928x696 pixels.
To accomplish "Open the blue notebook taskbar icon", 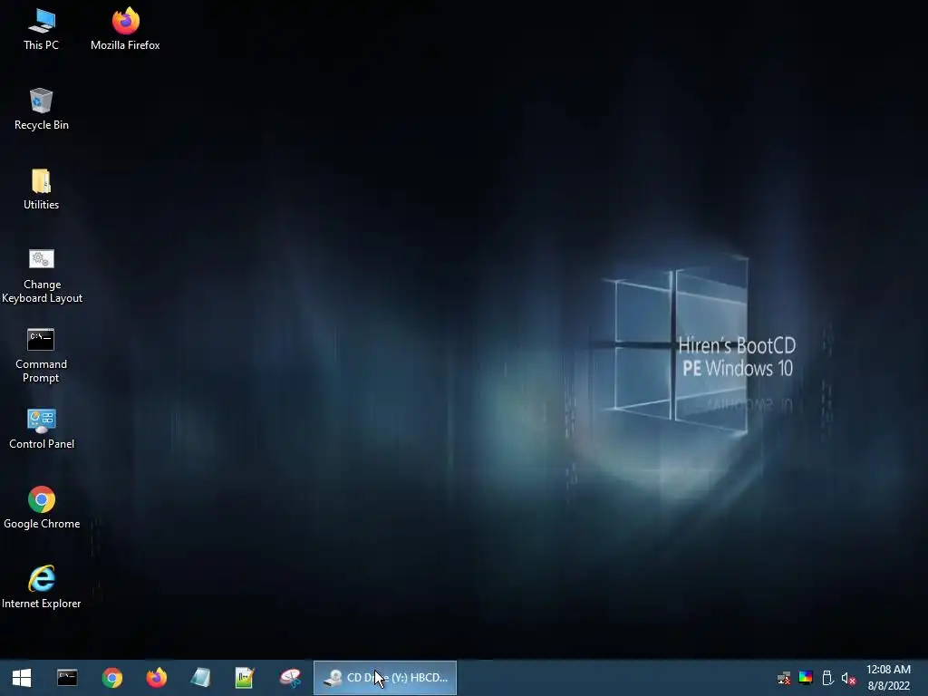I will tap(200, 678).
